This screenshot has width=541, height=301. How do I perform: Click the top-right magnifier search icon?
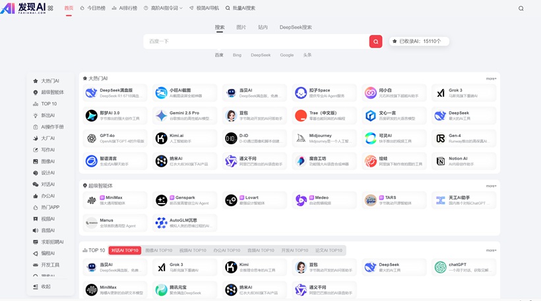[x=521, y=9]
